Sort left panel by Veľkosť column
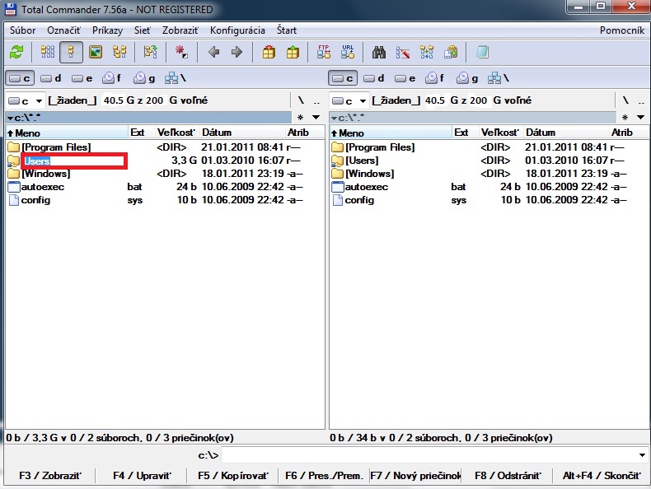 coord(176,133)
